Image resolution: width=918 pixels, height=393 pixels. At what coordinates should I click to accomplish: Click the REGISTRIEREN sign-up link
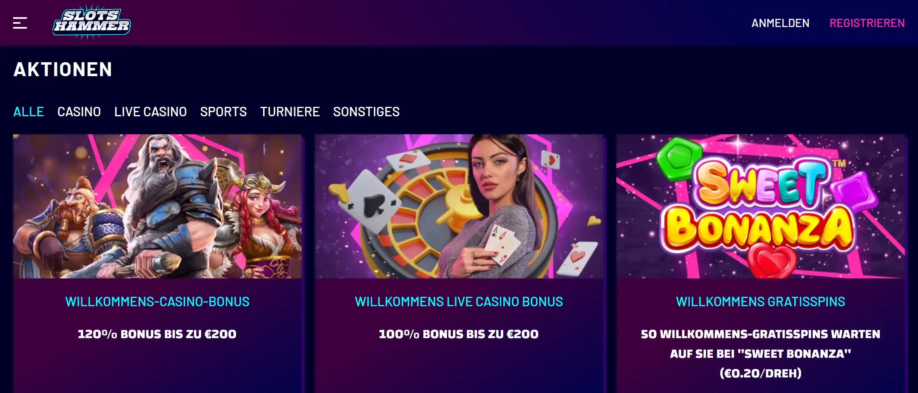coord(867,23)
